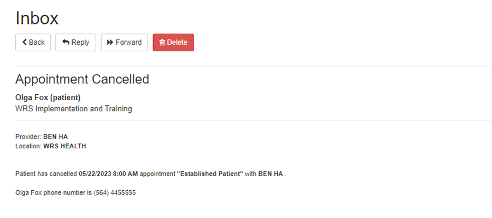Viewport: 492px width, 218px height.
Task: Click the double-arrow forward icon
Action: [x=110, y=42]
